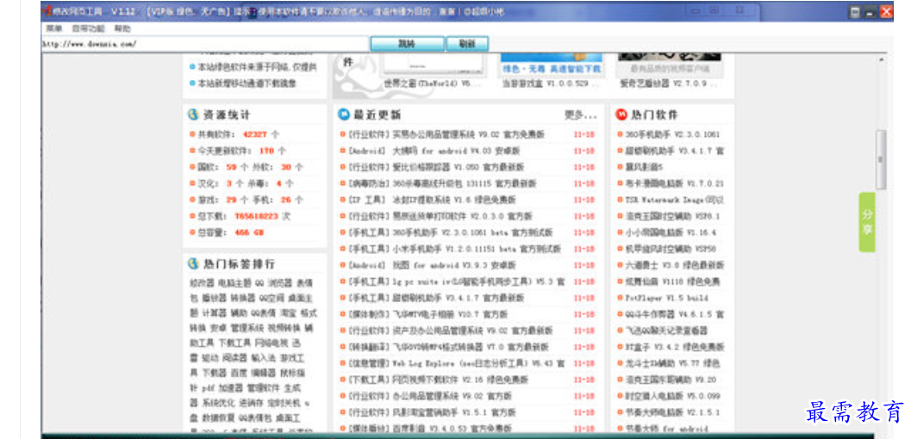The width and height of the screenshot is (911, 439).
Task: Open 暴风影音5 in 热门软件
Action: 645,167
